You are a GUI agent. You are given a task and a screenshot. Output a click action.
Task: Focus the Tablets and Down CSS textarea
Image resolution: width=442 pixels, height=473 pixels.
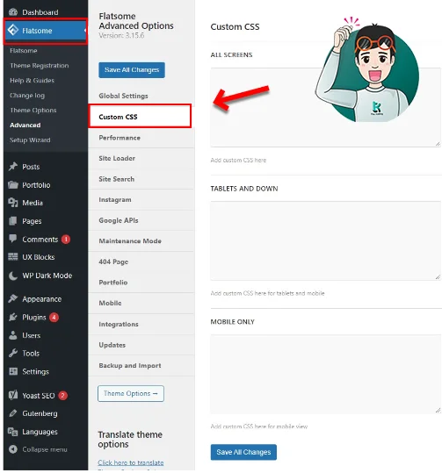(326, 240)
